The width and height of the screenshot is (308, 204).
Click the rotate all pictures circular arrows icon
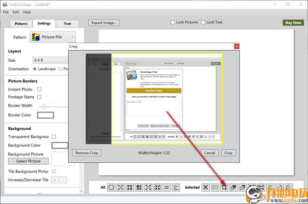click(111, 187)
